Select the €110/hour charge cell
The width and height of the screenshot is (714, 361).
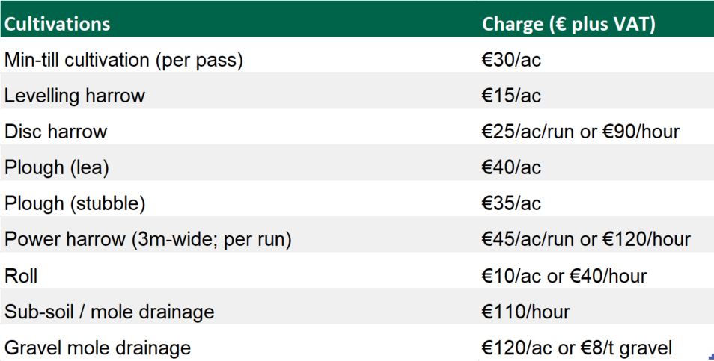525,312
